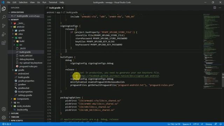Collapse the android folder
Screen dimensions: 224x126
pos(26,27)
